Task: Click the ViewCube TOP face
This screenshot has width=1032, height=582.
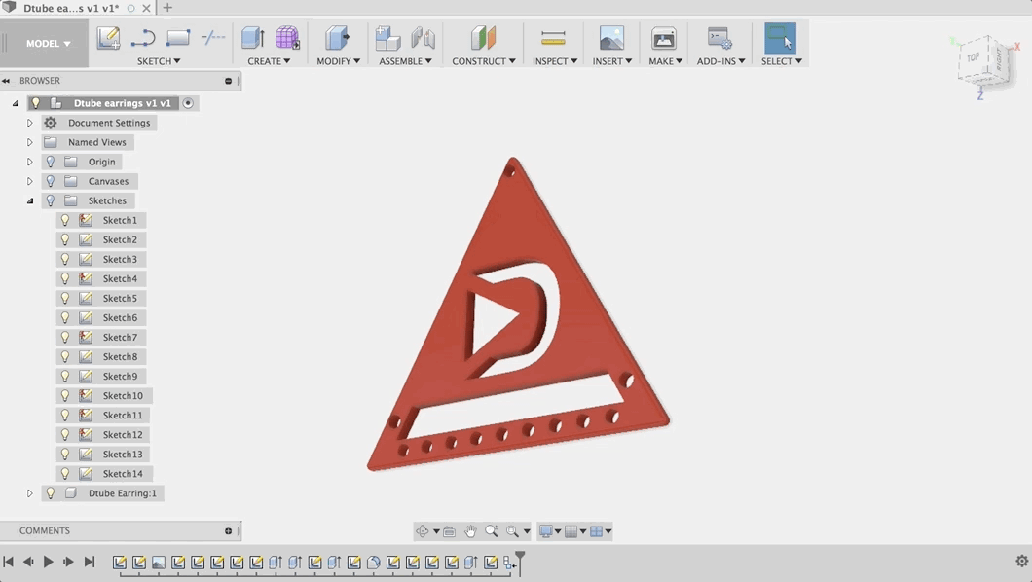Action: point(974,57)
